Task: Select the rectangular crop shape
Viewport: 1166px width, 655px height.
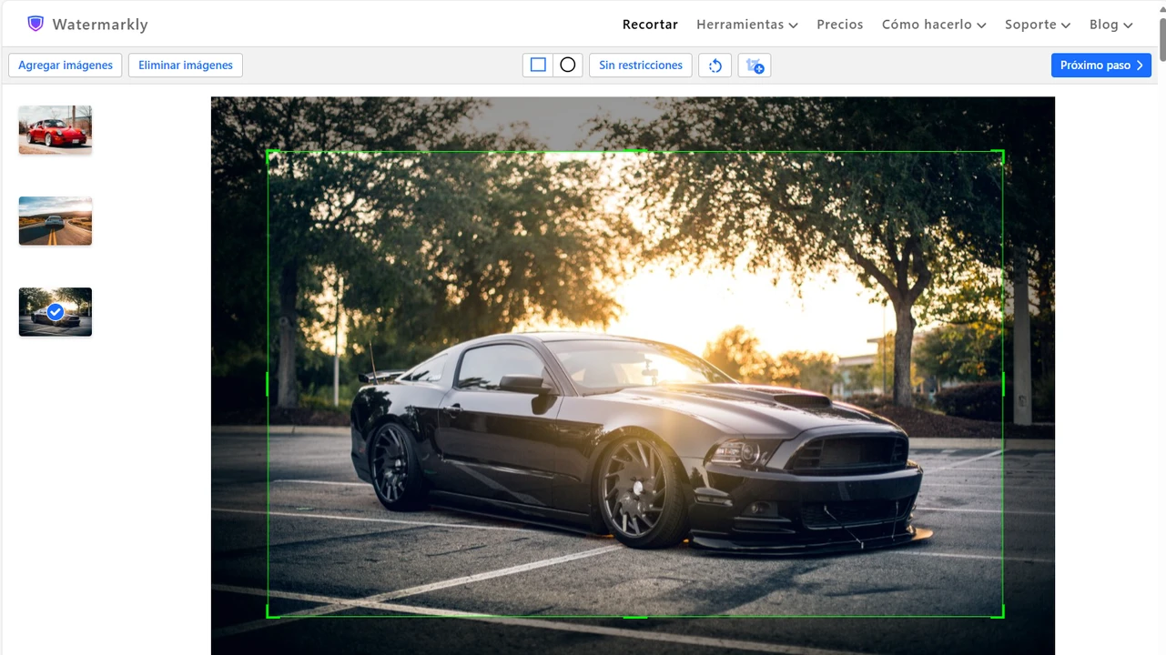Action: coord(538,65)
